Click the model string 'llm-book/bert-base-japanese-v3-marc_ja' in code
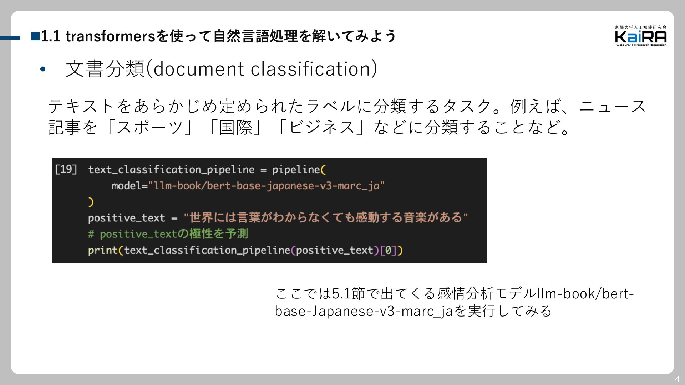This screenshot has height=385, width=685. coord(266,186)
